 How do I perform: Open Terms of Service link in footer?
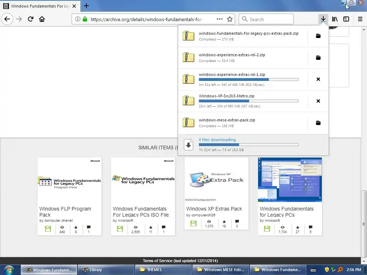tap(180, 261)
